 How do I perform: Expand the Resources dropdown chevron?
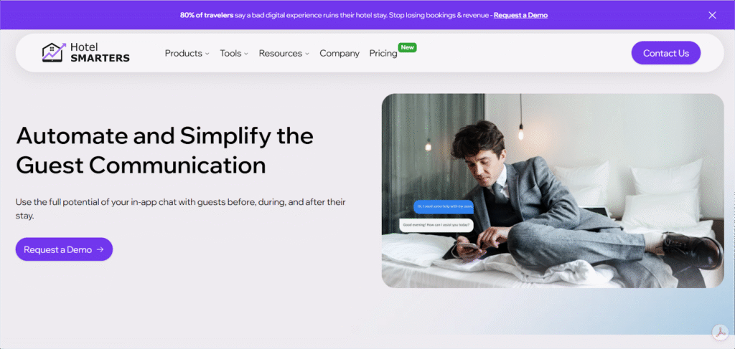click(x=307, y=54)
